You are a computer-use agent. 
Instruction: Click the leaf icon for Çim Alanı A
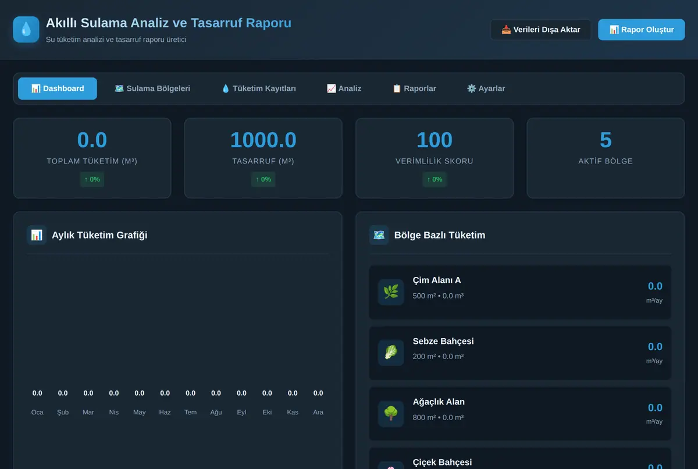click(x=391, y=292)
